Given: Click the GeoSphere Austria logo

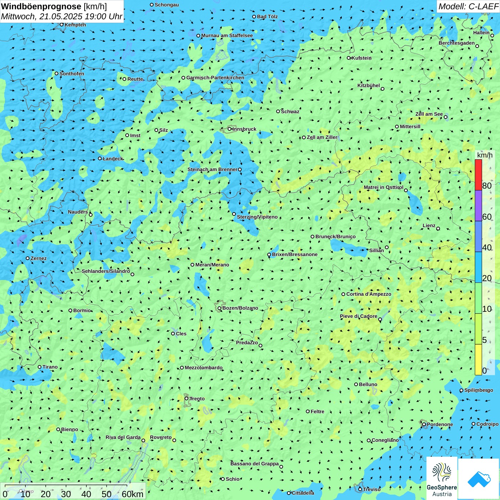Looking at the screenshot, I should click(x=442, y=479).
